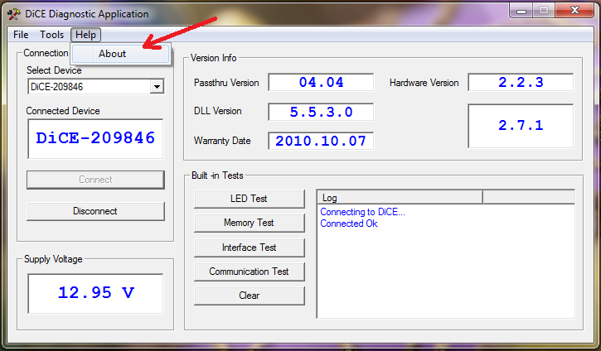Click the Disconnect button
Viewport: 601px width, 351px height.
95,211
